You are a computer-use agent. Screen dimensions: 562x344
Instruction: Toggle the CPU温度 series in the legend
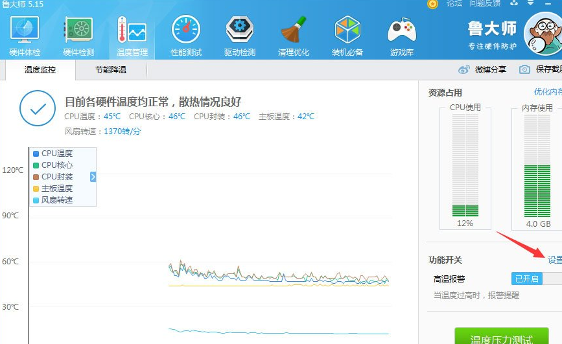[53, 154]
